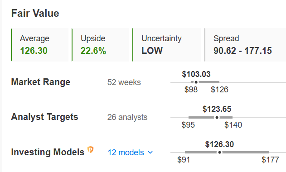
Task: Click the $126 52-week high label
Action: (219, 90)
